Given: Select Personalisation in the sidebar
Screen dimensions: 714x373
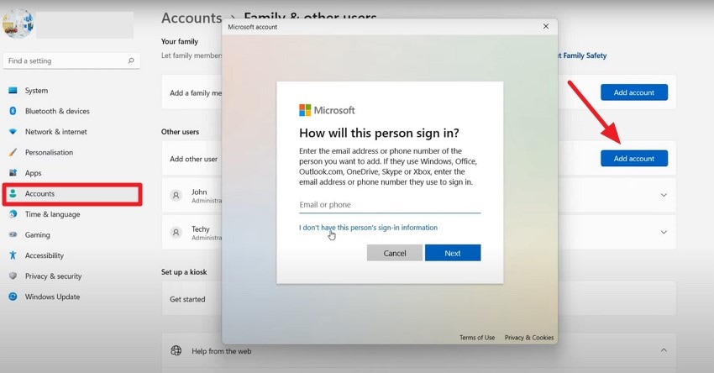Looking at the screenshot, I should [49, 152].
